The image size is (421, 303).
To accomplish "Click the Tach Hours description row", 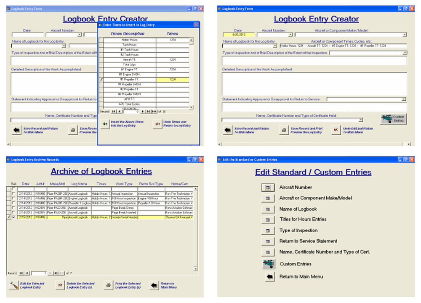I will pos(129,45).
